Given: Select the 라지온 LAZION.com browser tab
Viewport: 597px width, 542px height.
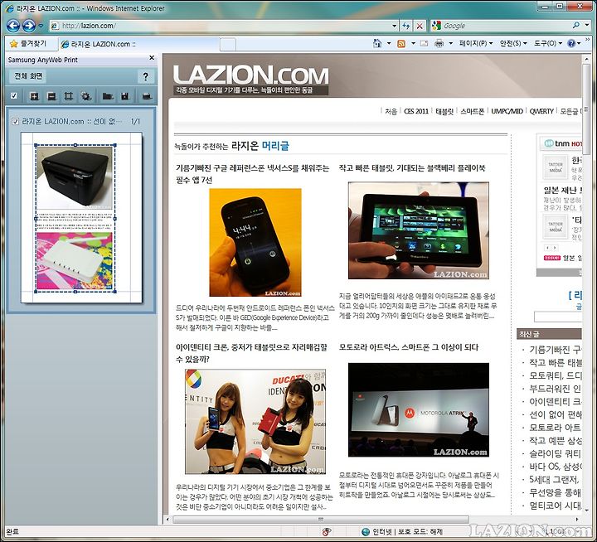Looking at the screenshot, I should (139, 44).
